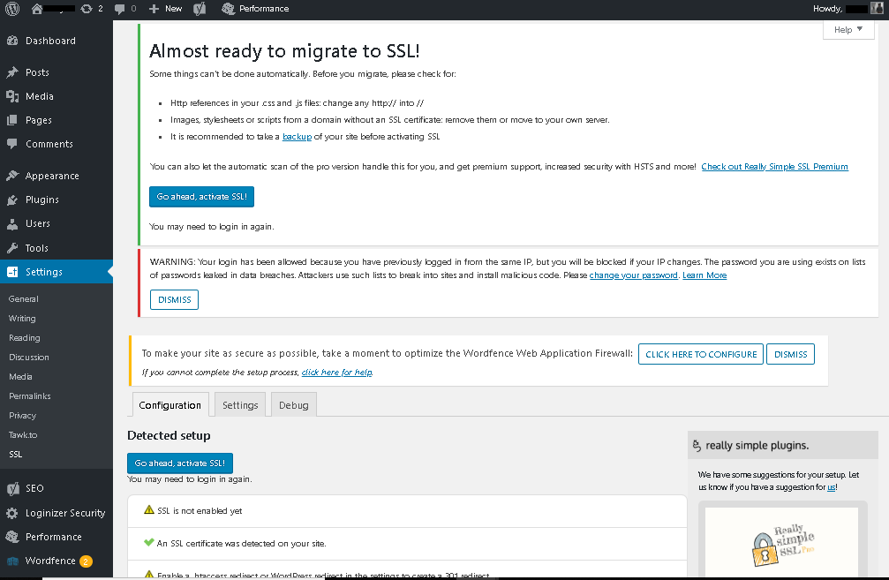Click CLICK HERE TO CONFIGURE button
889x580 pixels.
(701, 354)
